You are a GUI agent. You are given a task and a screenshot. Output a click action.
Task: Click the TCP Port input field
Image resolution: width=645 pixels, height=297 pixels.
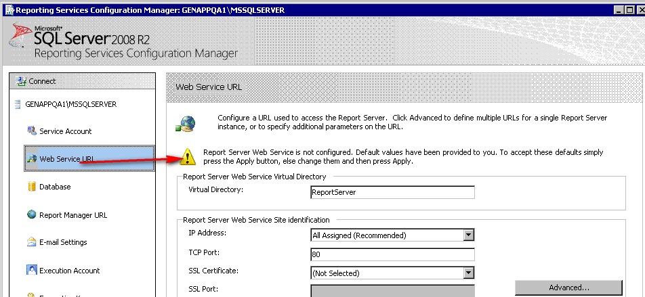coord(392,254)
